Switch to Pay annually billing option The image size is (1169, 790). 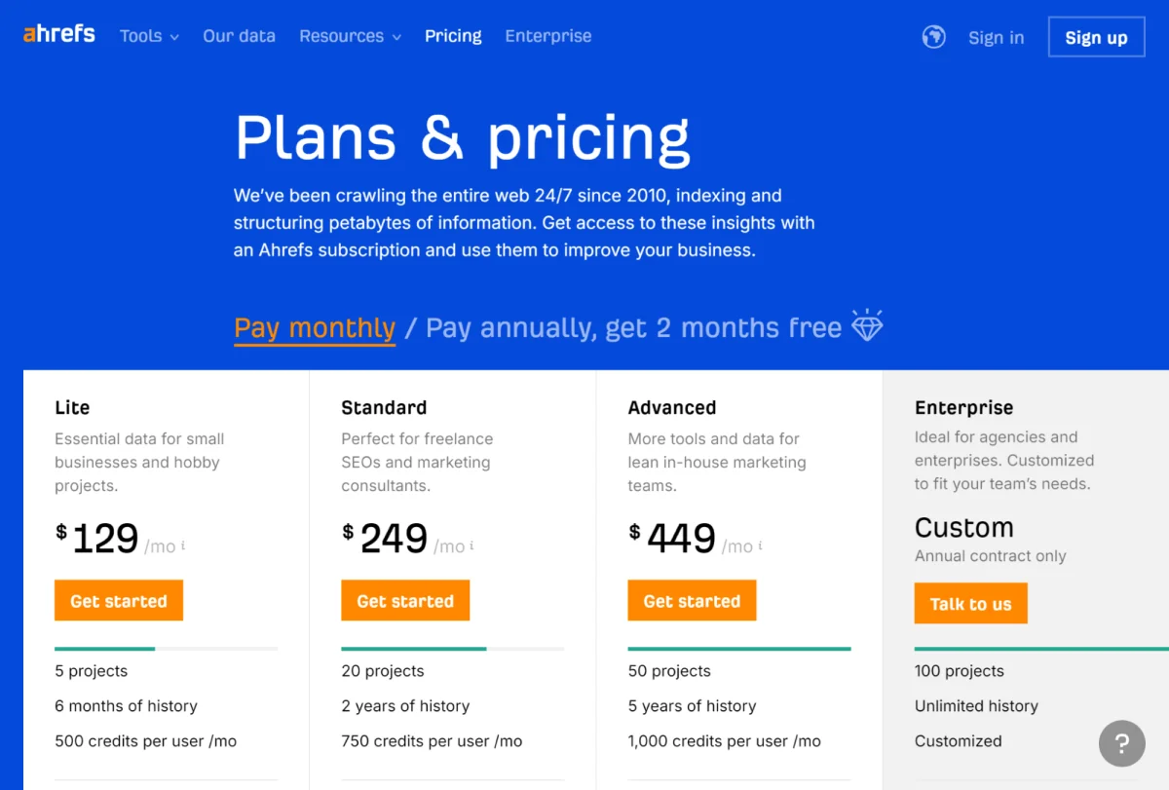tap(633, 328)
